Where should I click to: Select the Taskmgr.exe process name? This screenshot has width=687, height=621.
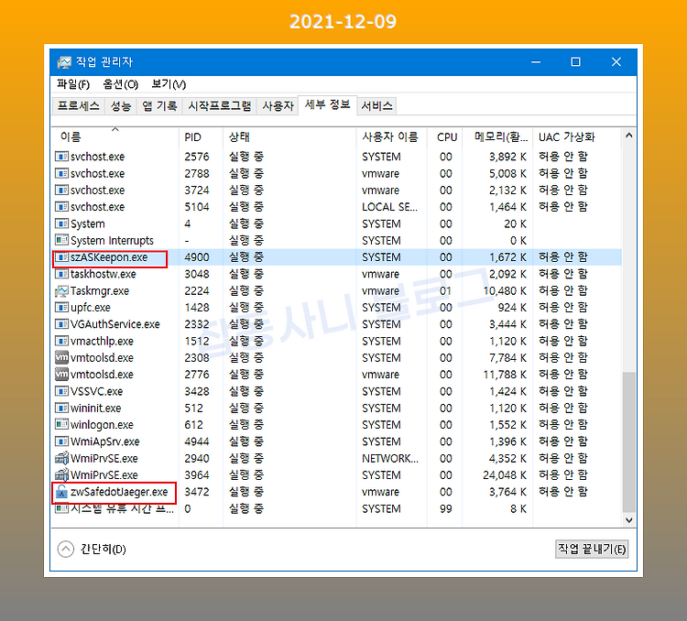point(100,291)
